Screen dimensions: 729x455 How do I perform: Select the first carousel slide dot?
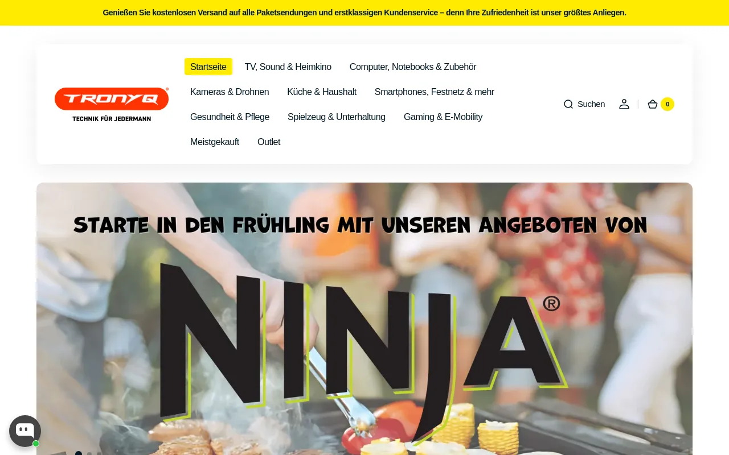pyautogui.click(x=79, y=453)
